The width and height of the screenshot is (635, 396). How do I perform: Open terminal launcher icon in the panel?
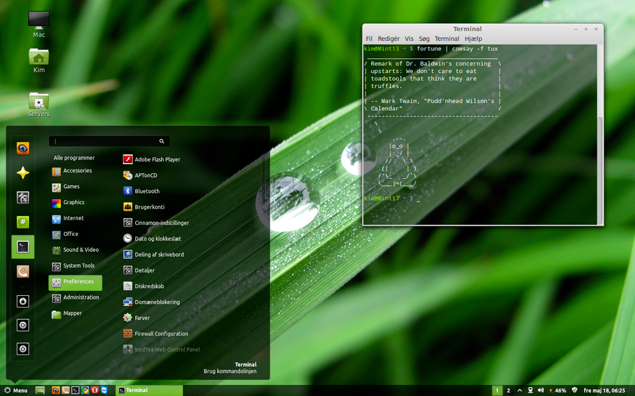click(x=75, y=390)
